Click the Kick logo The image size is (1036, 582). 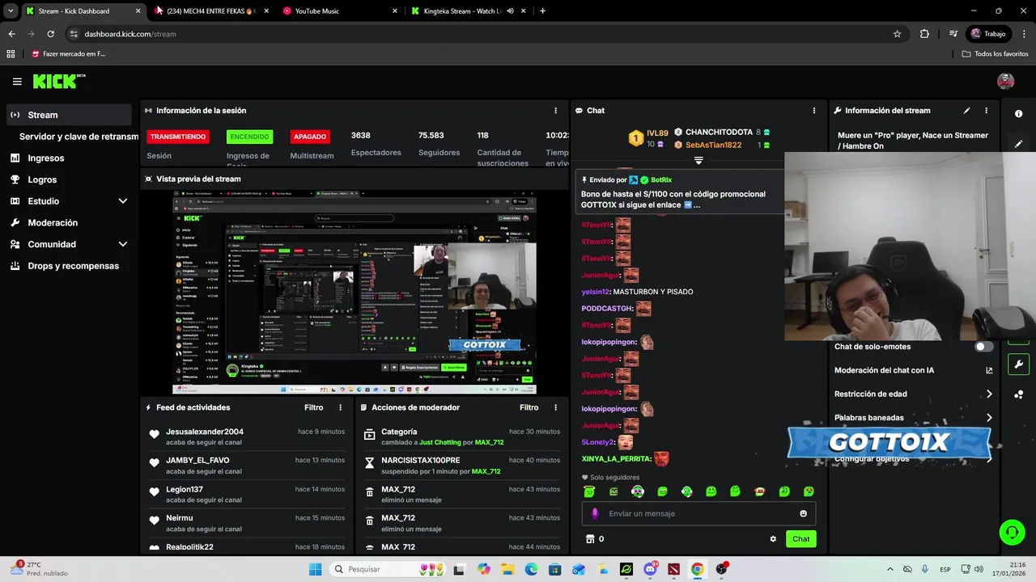click(x=59, y=81)
